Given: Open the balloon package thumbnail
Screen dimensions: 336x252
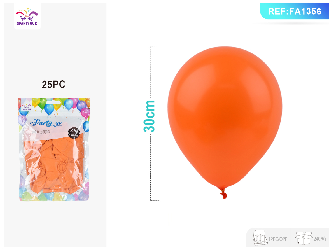Looking at the screenshot, I should coord(54,150).
